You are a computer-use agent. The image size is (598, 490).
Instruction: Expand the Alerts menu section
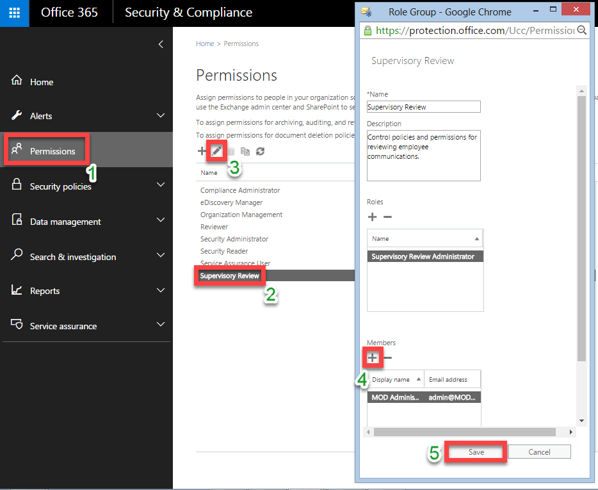pyautogui.click(x=161, y=116)
